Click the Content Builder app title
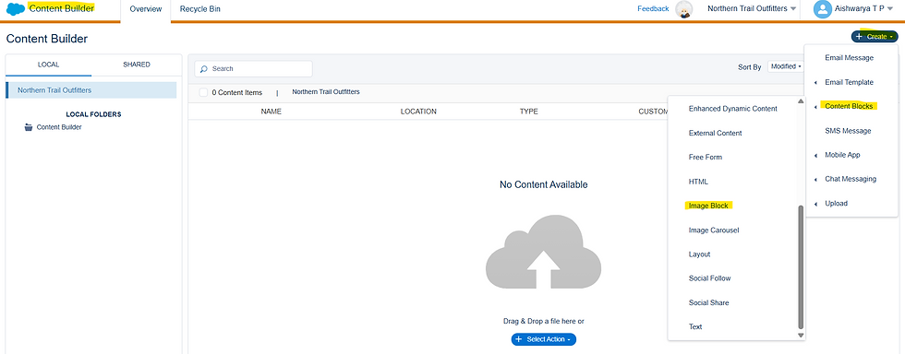Screen dimensions: 905x354 [x=61, y=8]
